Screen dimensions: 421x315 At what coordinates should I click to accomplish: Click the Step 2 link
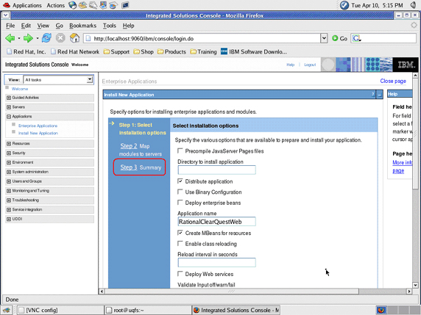pos(129,146)
